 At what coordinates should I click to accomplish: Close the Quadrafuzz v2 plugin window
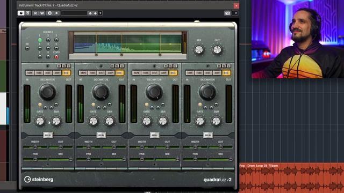tap(236, 6)
